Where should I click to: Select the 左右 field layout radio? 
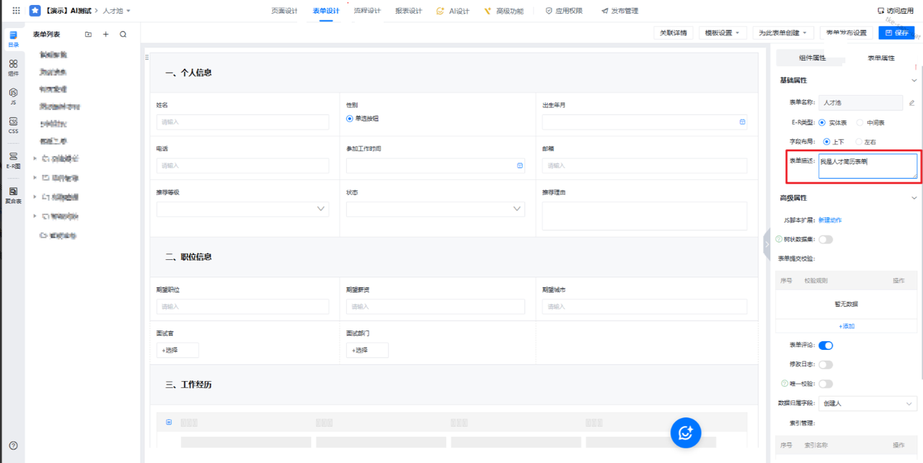pyautogui.click(x=858, y=142)
